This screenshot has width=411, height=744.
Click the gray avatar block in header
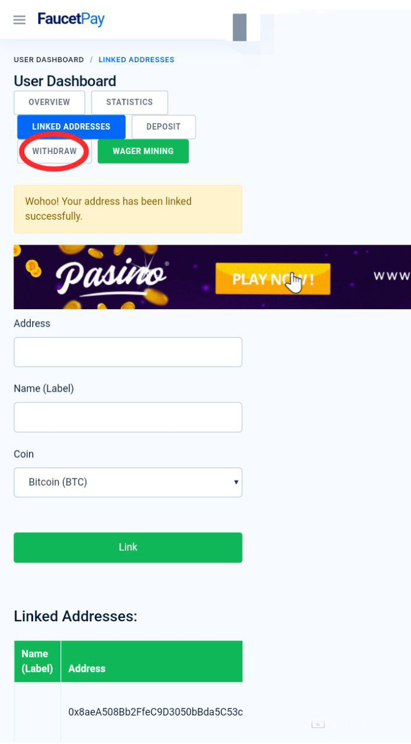click(240, 27)
